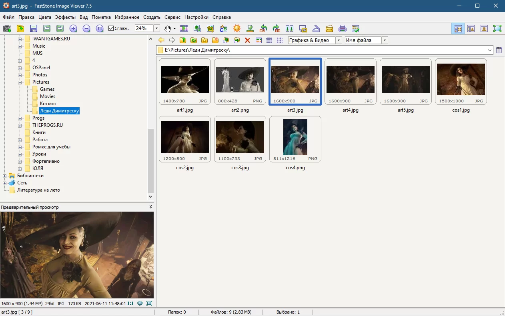Open the Сервис menu
This screenshot has height=316, width=505.
172,17
